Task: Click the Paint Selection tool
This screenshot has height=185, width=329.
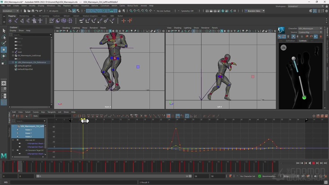Action: tap(4, 44)
